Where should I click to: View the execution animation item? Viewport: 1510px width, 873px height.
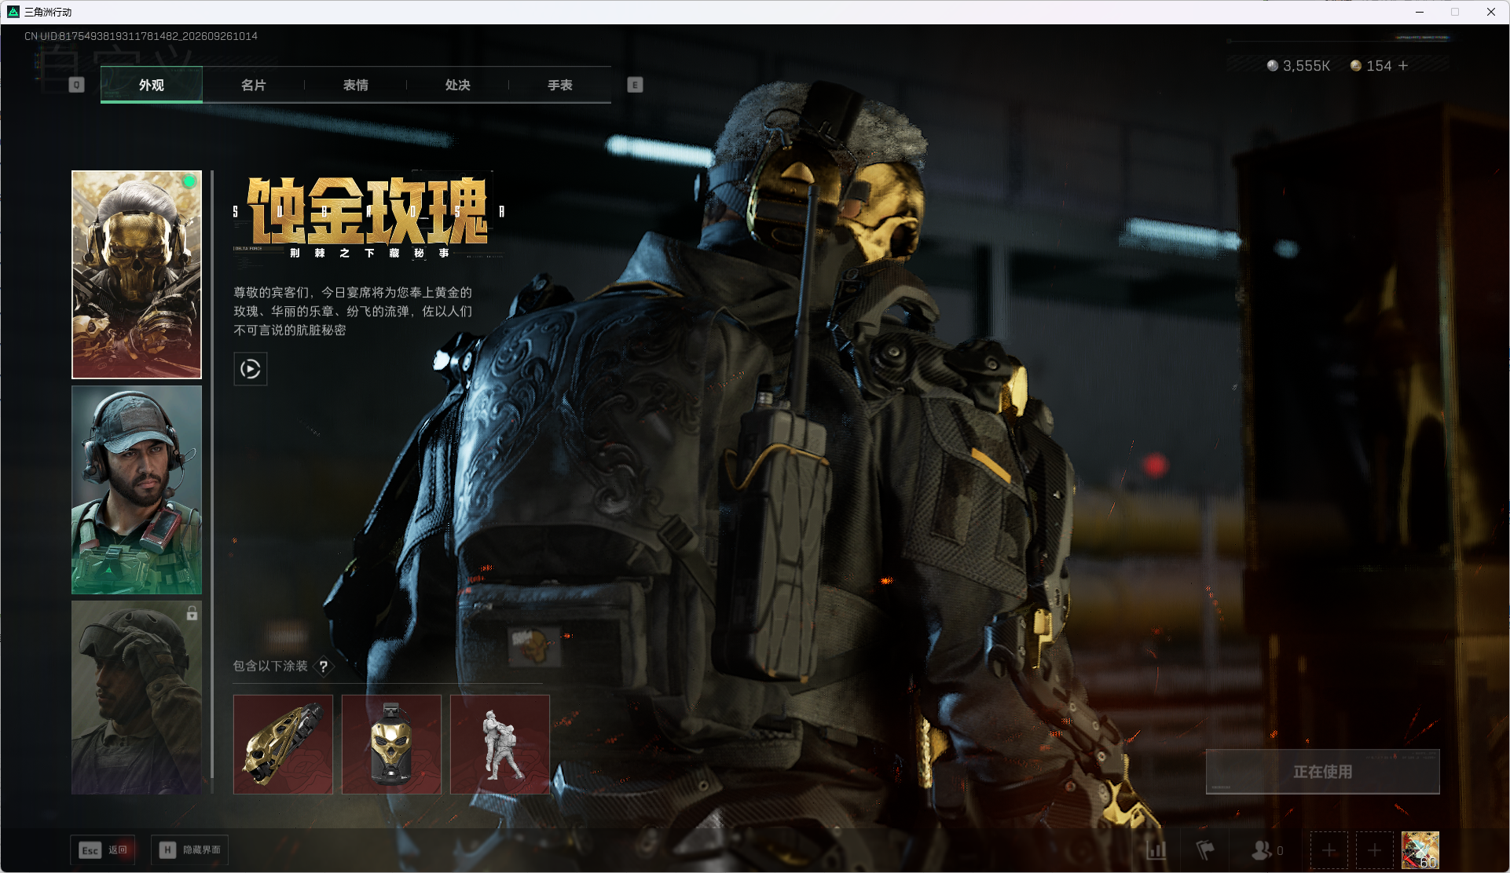[x=500, y=744]
